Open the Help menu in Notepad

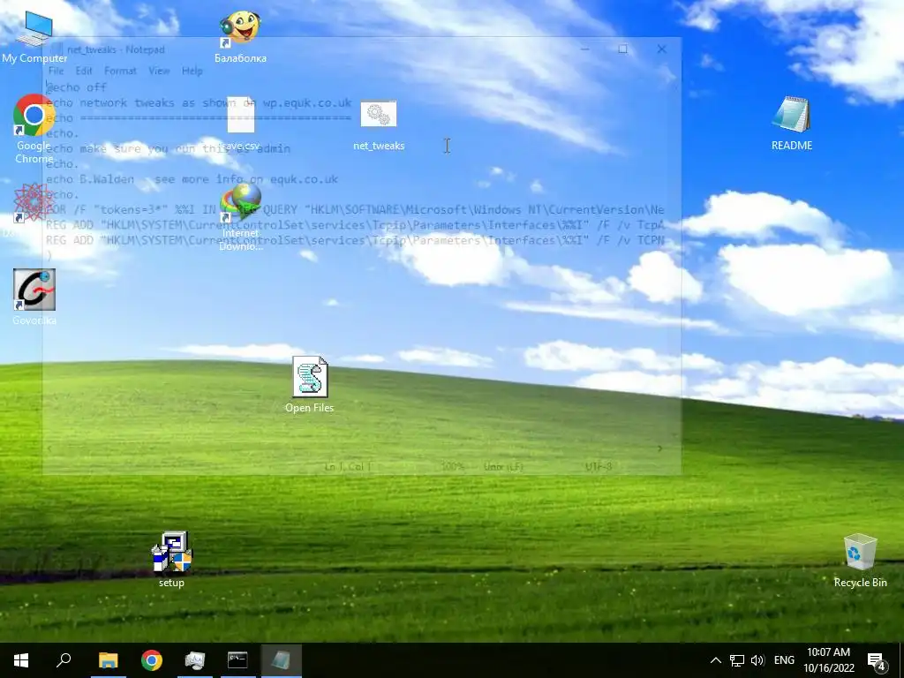coord(192,71)
